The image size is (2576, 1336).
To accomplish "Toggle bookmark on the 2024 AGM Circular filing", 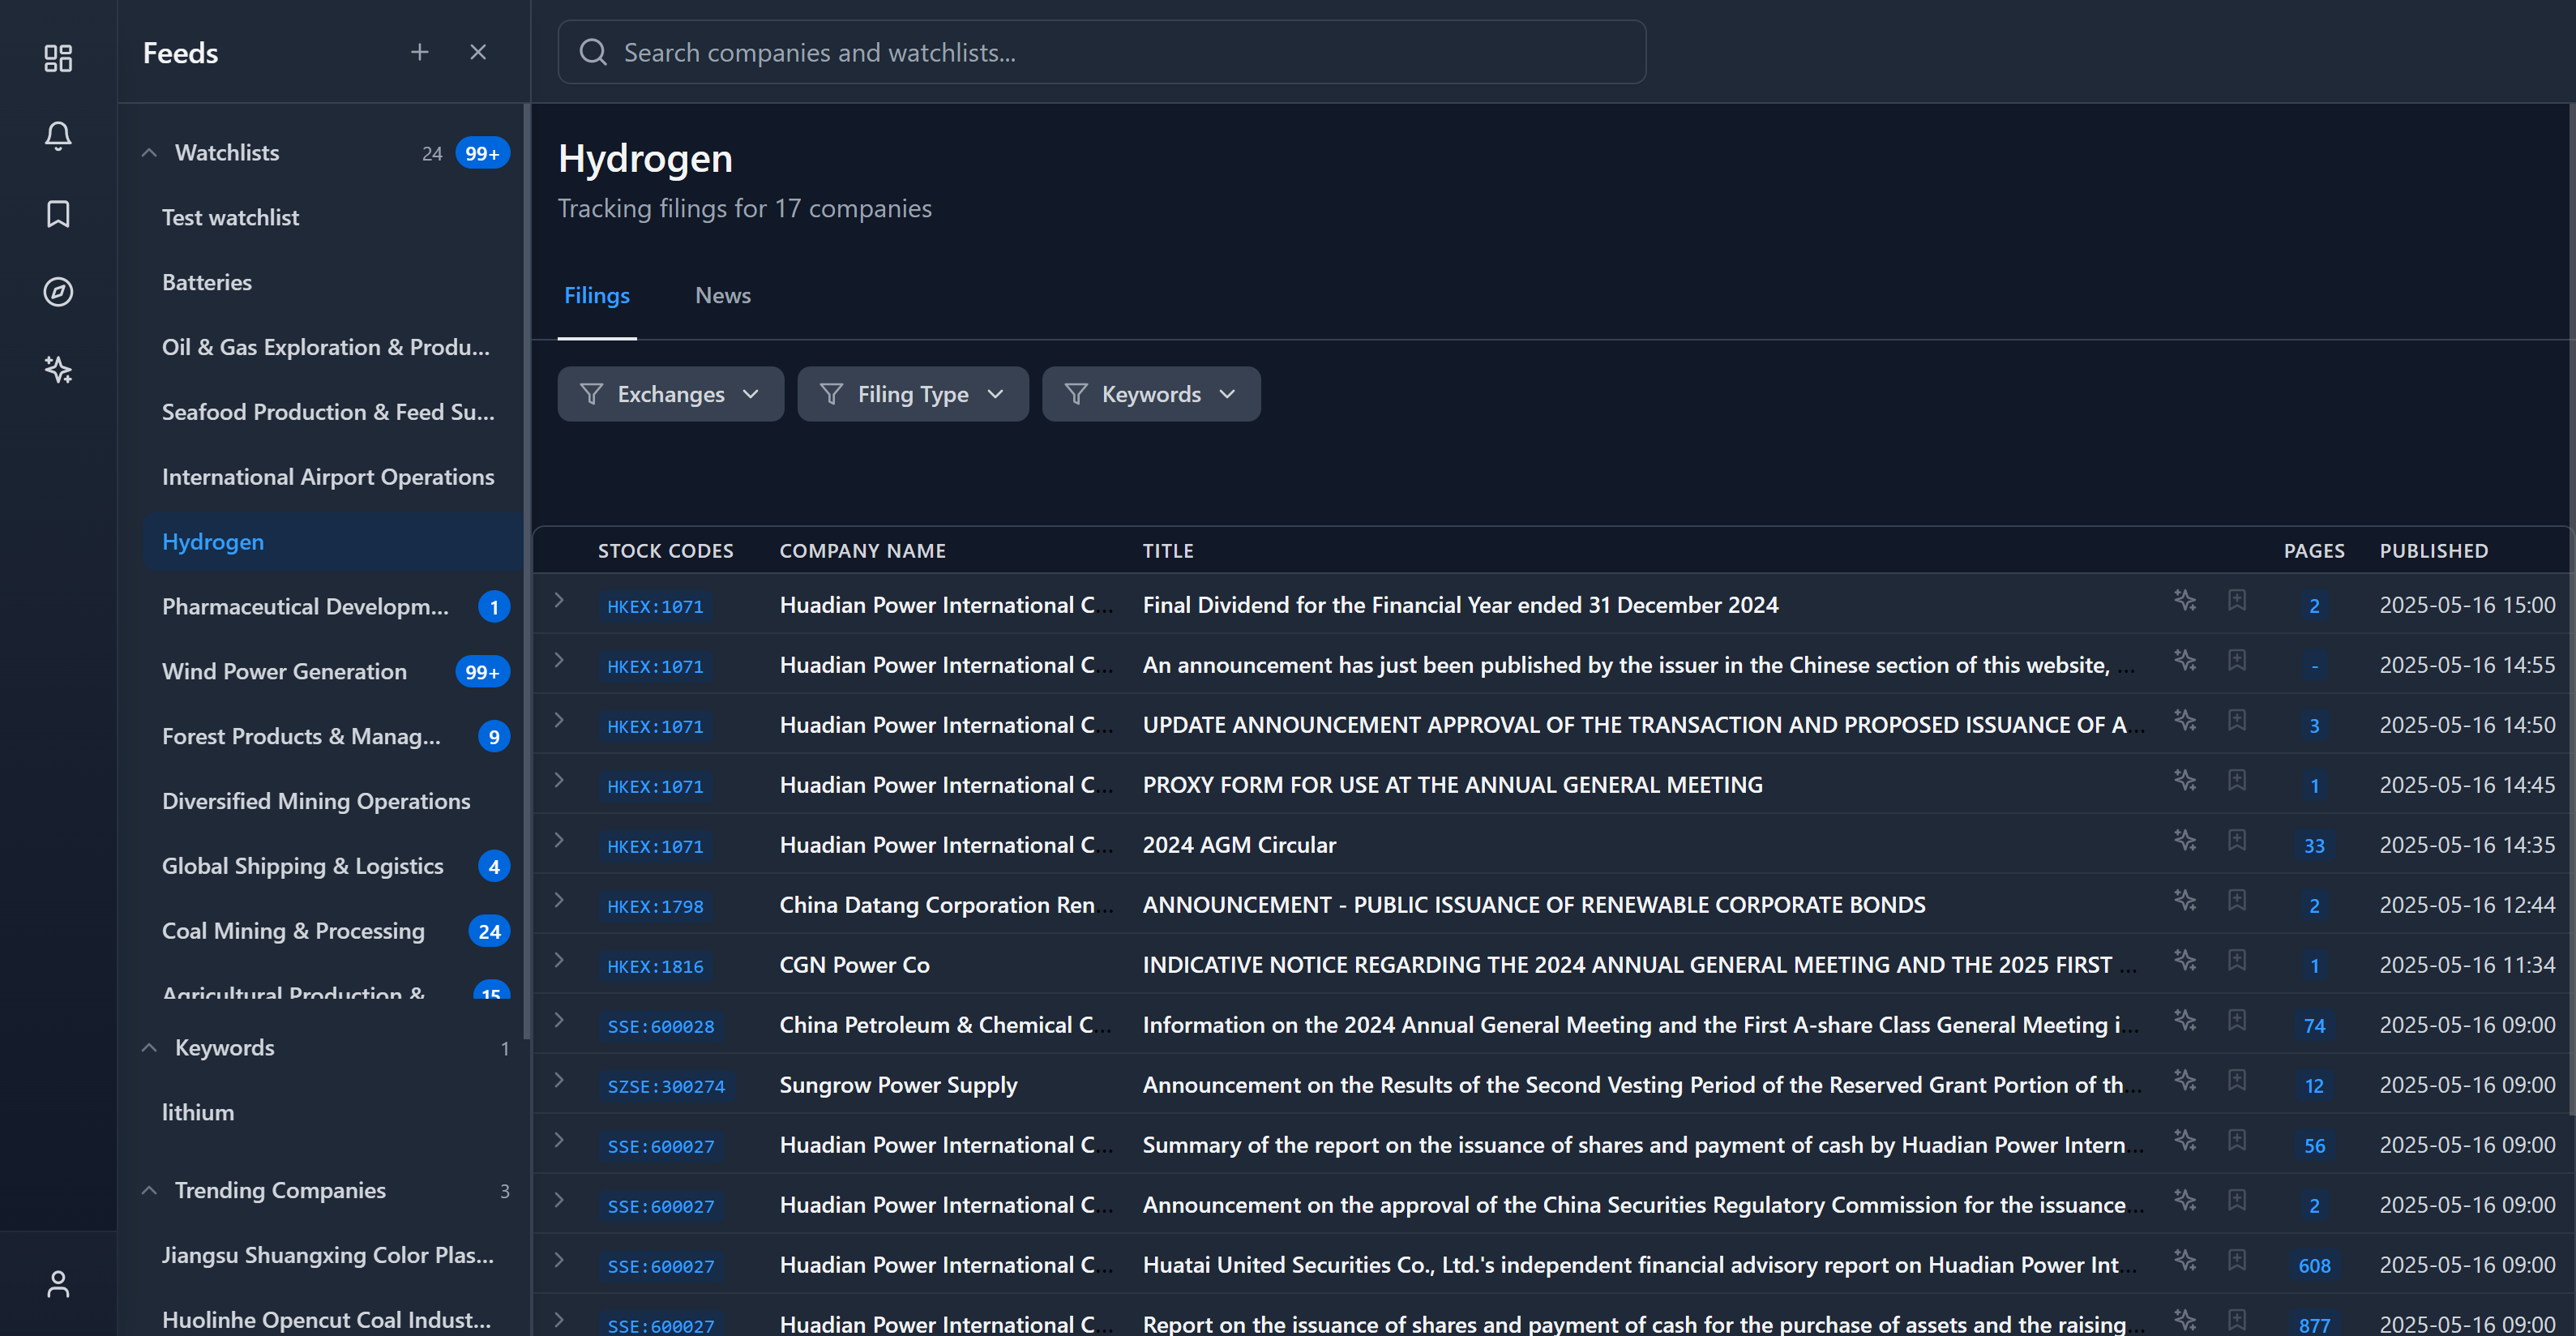I will click(x=2238, y=841).
